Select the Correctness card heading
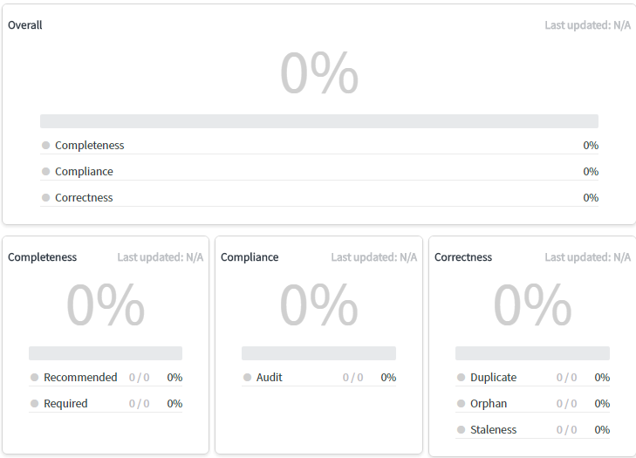This screenshot has height=458, width=636. click(463, 257)
